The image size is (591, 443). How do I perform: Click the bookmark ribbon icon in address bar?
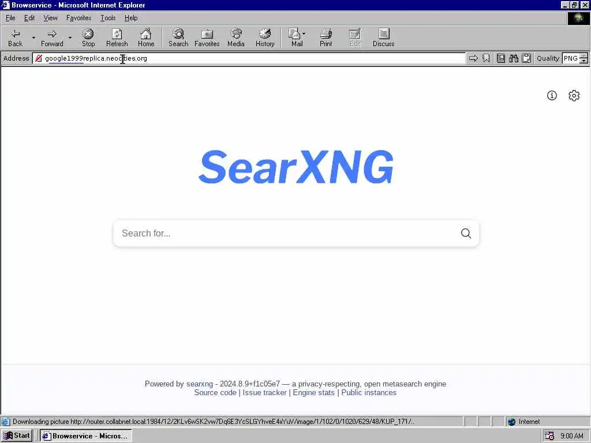(x=486, y=58)
